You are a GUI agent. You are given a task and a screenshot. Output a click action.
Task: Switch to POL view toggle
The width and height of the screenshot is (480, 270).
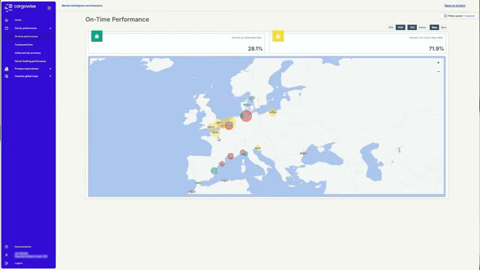pyautogui.click(x=391, y=28)
